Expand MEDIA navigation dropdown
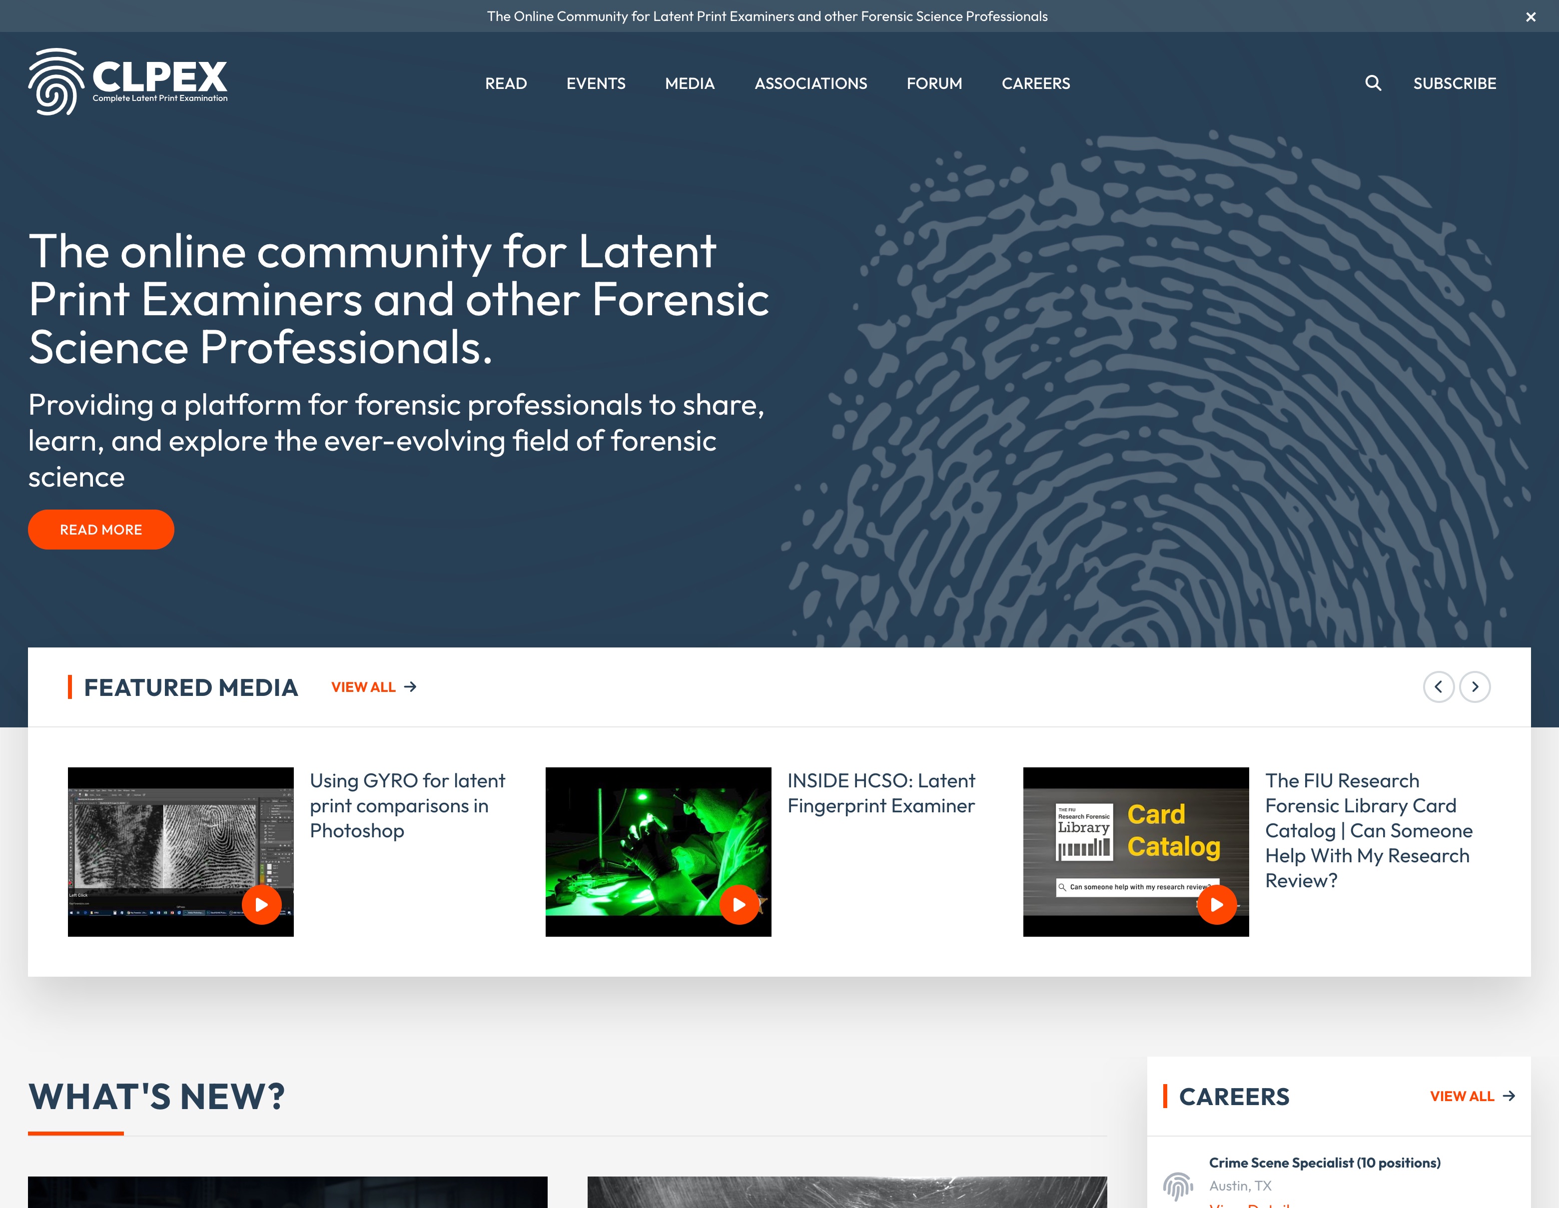The image size is (1559, 1208). [690, 82]
